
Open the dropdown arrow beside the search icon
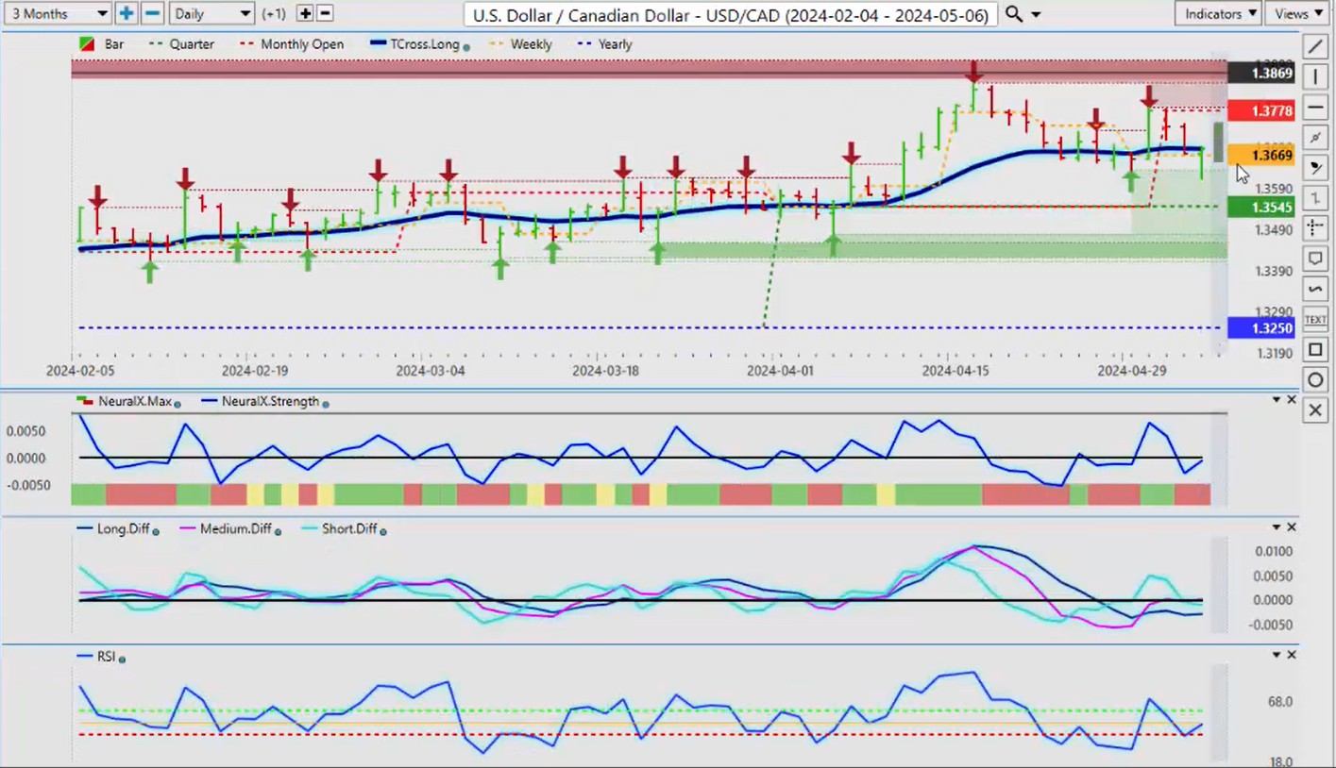tap(1036, 14)
